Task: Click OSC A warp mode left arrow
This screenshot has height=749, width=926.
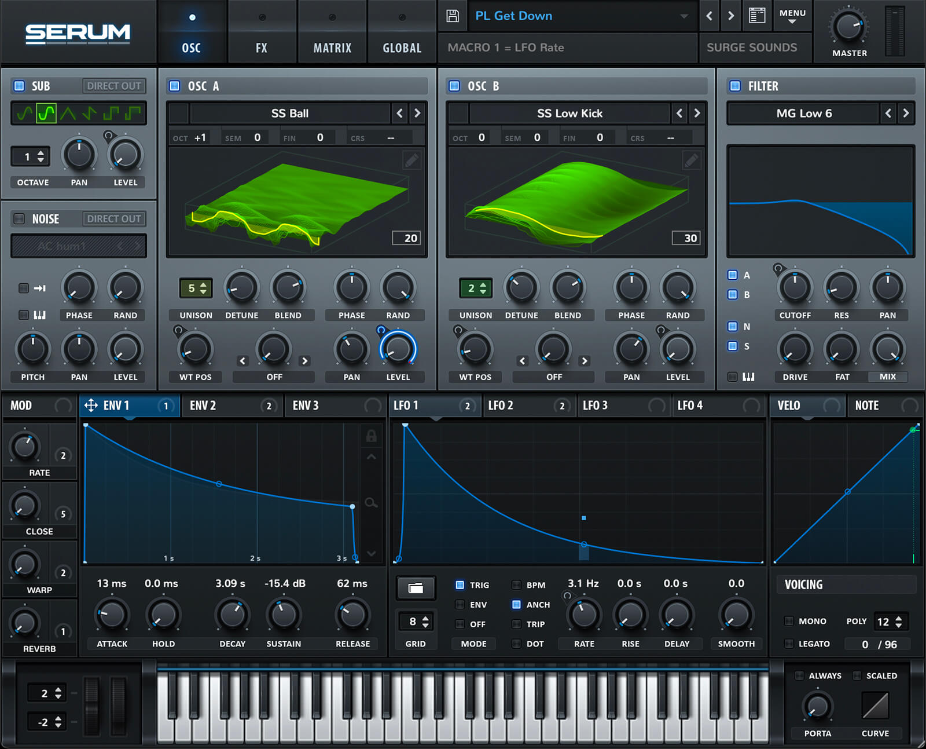Action: (242, 361)
